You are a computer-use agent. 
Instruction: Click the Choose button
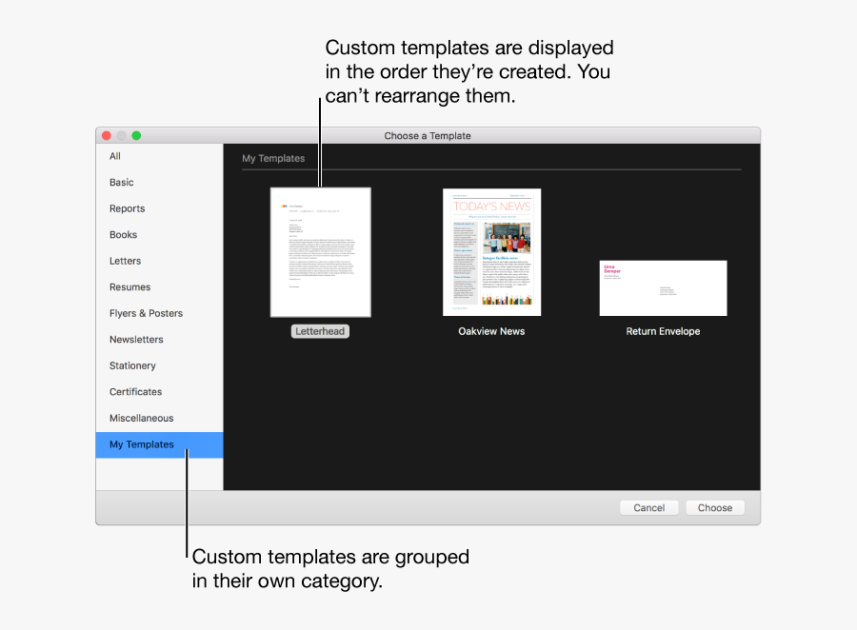715,507
